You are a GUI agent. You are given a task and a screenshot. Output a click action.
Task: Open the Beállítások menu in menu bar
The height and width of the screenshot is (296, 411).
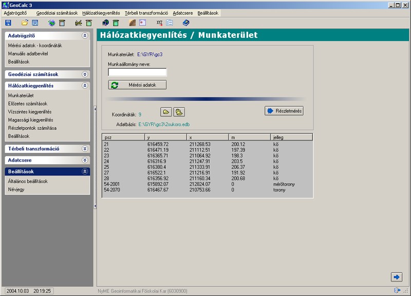click(208, 13)
